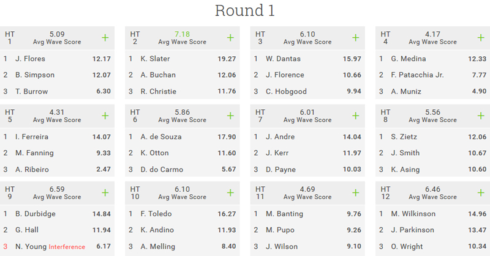Expand Heat 1 details with plus icon
This screenshot has width=490, height=256.
[x=105, y=38]
